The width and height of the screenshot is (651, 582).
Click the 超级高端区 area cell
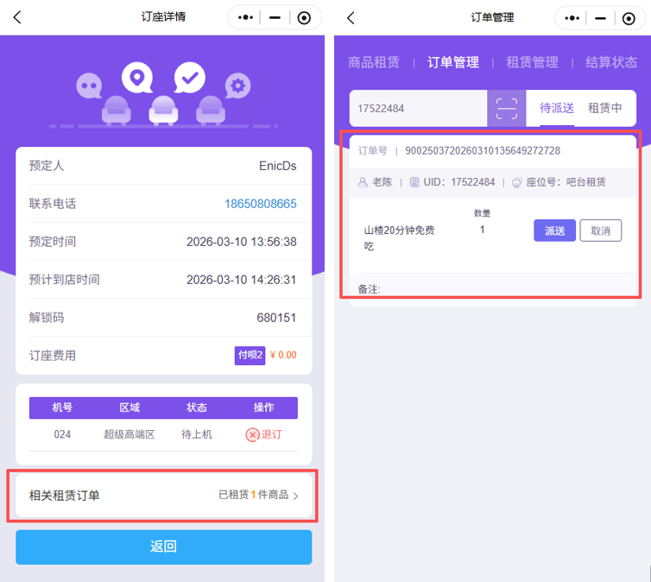[130, 434]
